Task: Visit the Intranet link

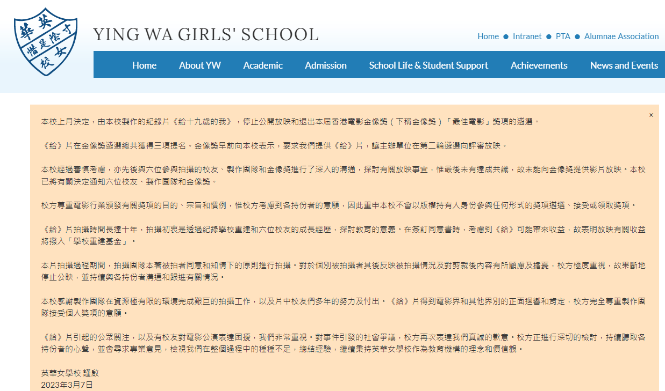Action: (x=527, y=36)
